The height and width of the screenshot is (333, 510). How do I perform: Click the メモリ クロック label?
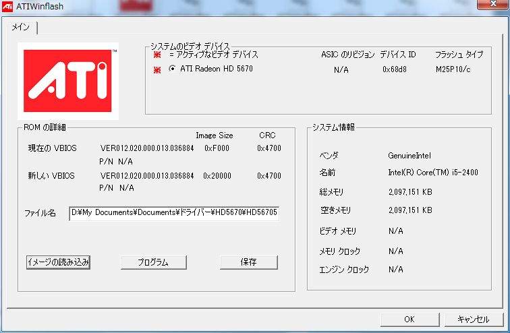[340, 251]
